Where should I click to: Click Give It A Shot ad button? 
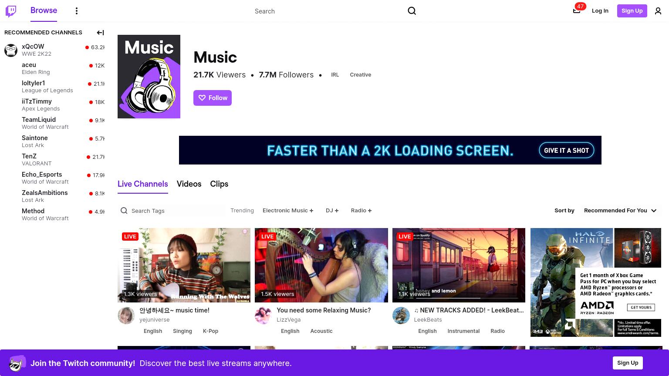(x=566, y=151)
